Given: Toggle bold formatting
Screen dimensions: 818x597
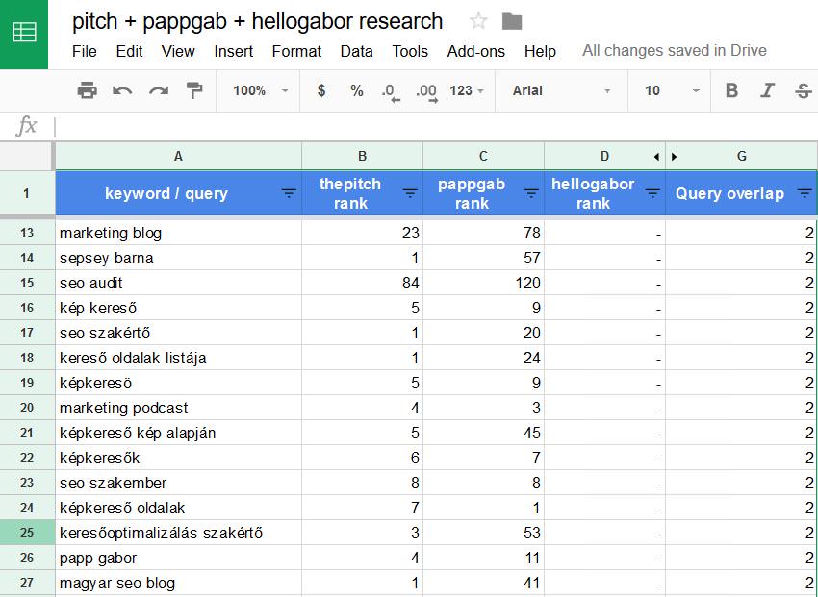Looking at the screenshot, I should click(x=731, y=90).
